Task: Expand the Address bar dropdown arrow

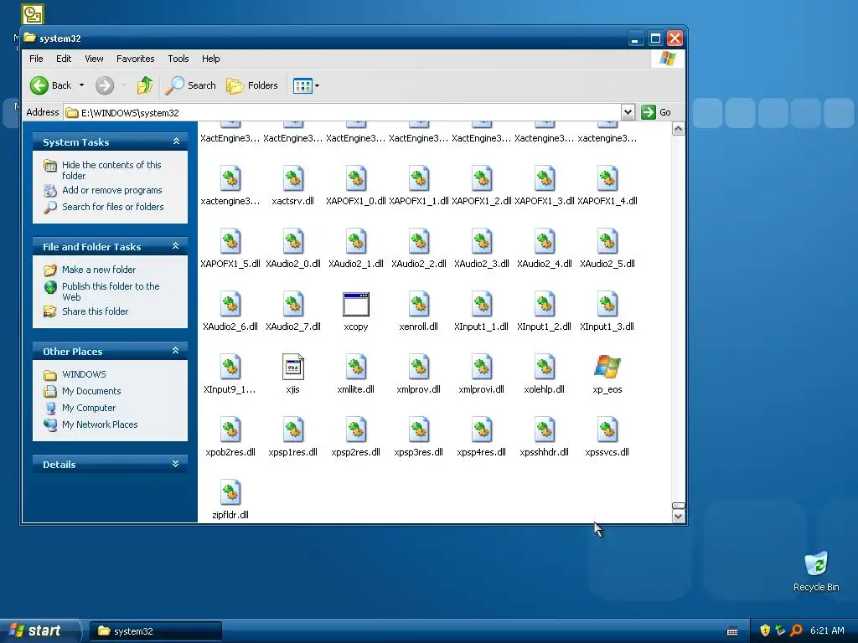Action: [x=628, y=112]
